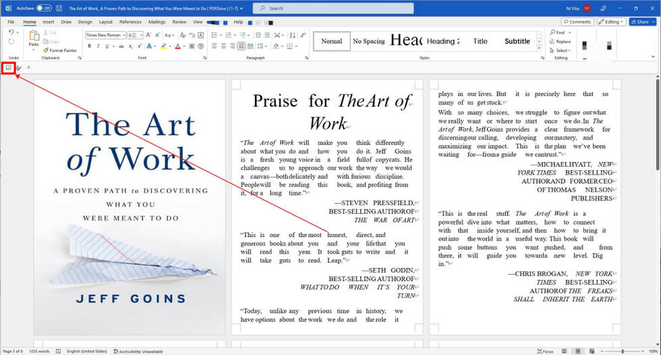Switch to the Draw tab
Viewport: 661px width, 355px height.
66,22
